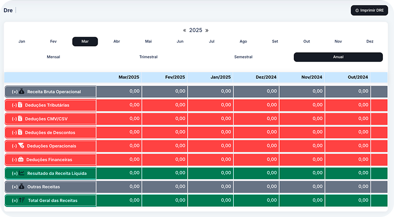The height and width of the screenshot is (217, 394).
Task: Click the money bag icon for Receita Bruta Operacional
Action: [22, 91]
